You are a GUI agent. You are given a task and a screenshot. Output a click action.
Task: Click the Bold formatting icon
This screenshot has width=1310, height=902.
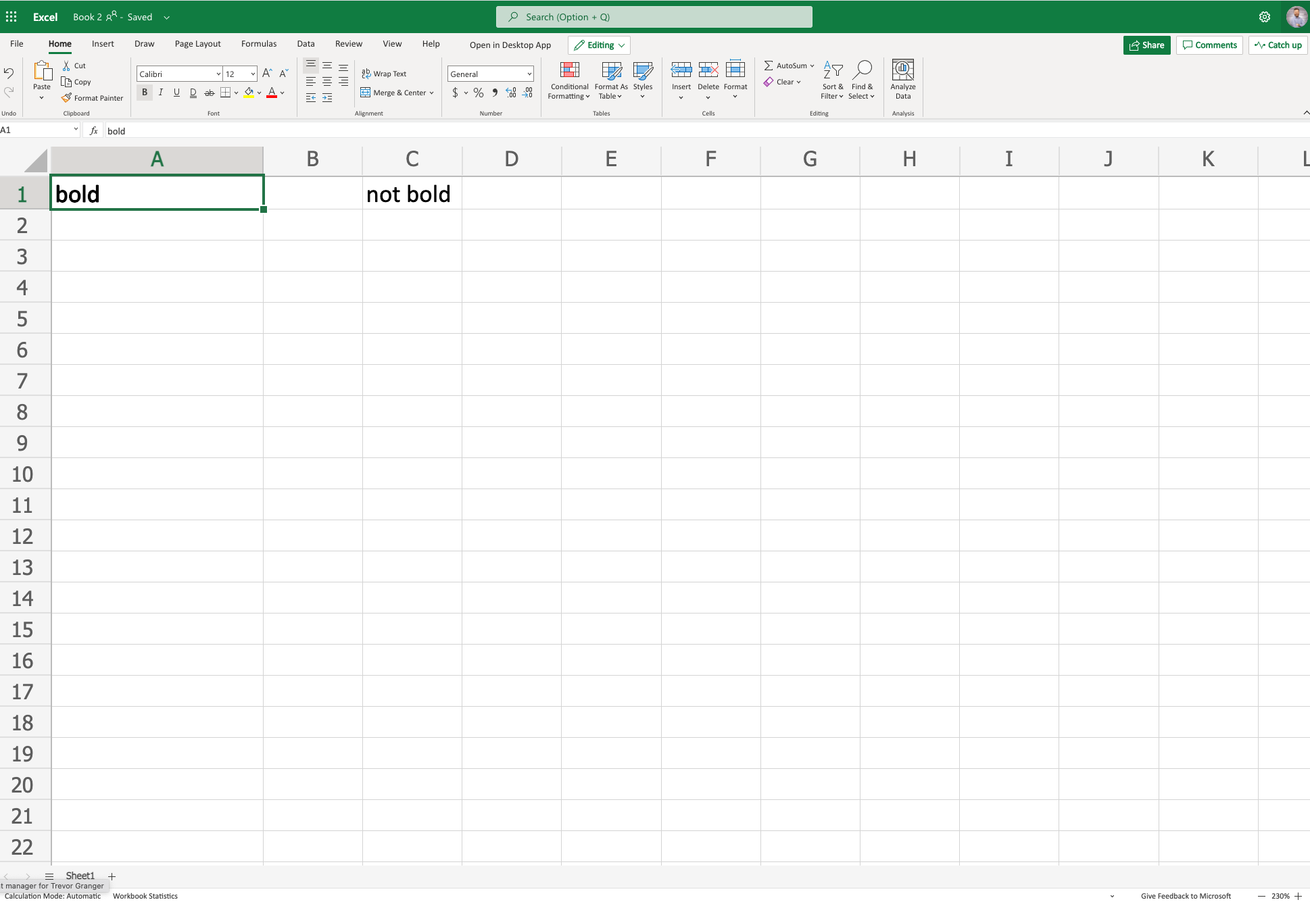pyautogui.click(x=143, y=93)
